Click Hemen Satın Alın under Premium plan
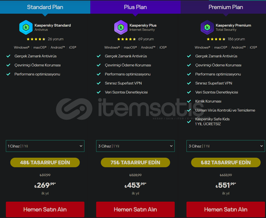266x218 pixels. (226, 209)
